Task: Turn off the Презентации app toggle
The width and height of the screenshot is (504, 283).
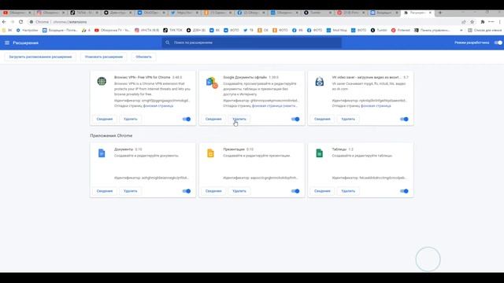Action: coord(295,191)
